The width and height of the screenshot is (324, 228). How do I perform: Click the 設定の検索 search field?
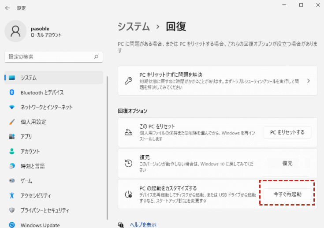point(54,57)
